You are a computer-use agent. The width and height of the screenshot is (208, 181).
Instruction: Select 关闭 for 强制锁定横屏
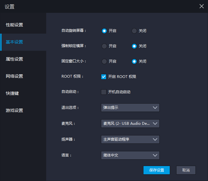tap(134, 46)
